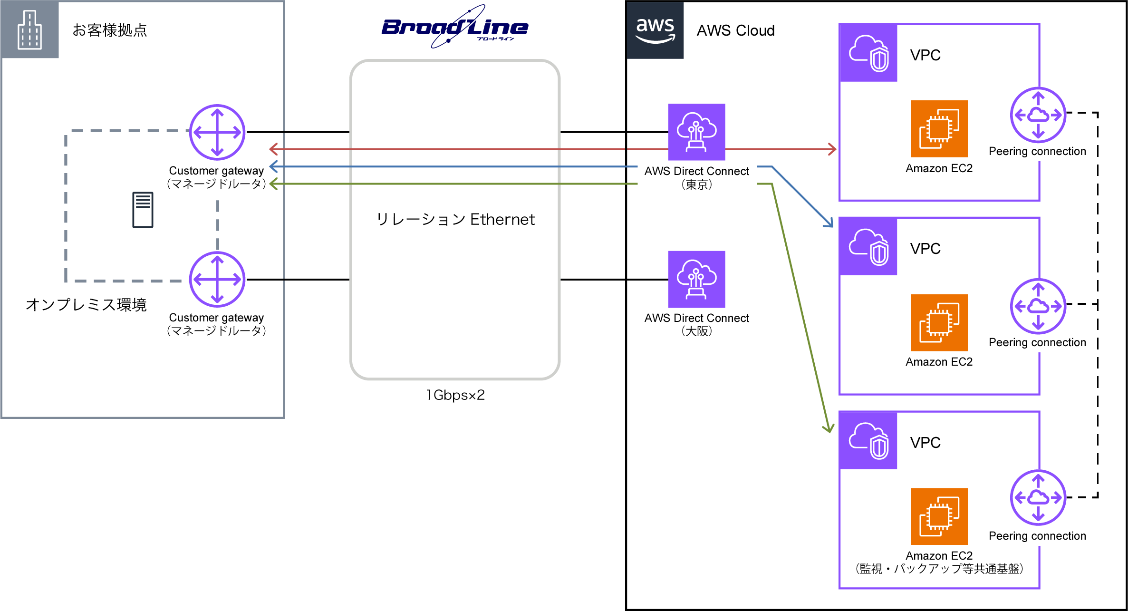The height and width of the screenshot is (611, 1128).
Task: Click the Peering connection label in middle VPC
Action: click(1037, 342)
